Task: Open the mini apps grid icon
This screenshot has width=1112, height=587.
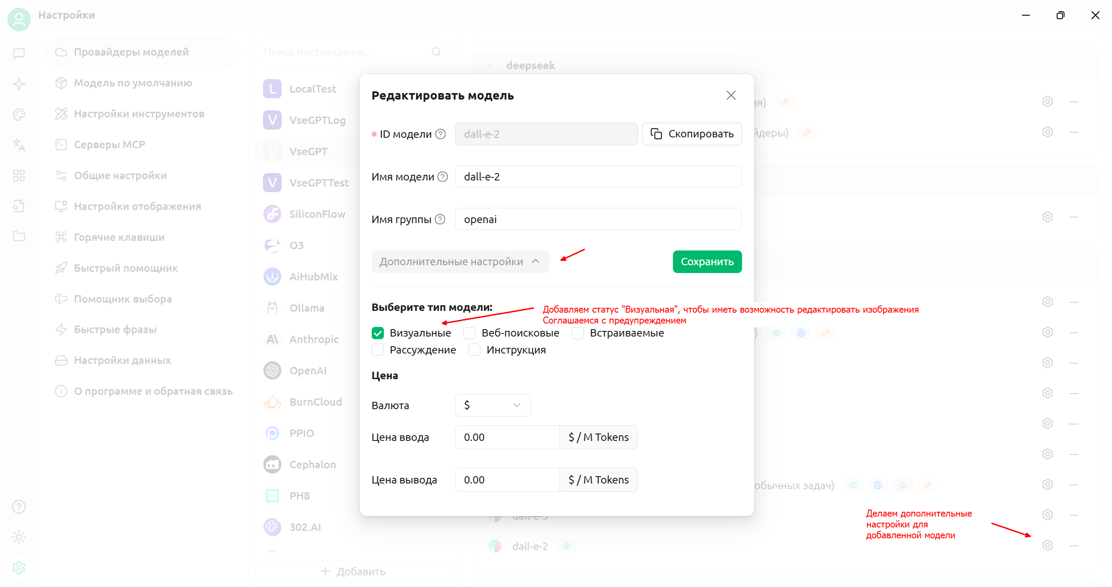Action: [19, 176]
